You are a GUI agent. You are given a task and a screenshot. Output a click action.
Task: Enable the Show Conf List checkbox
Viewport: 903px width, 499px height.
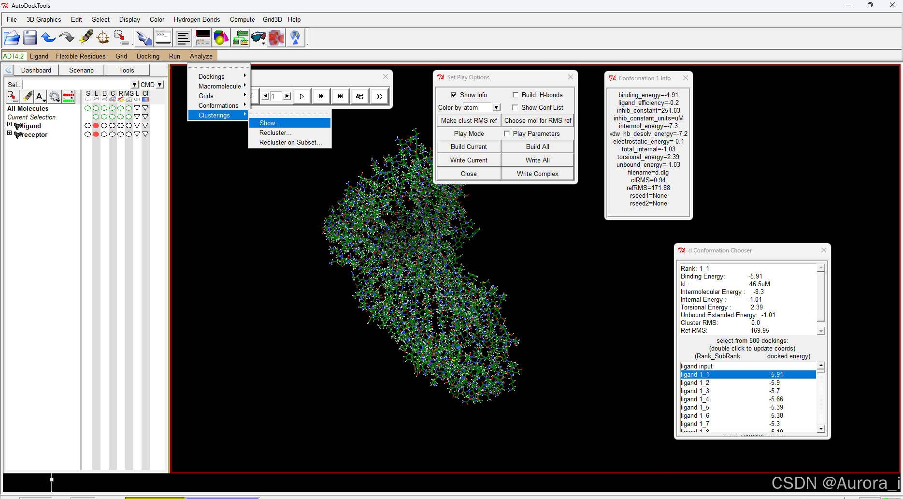515,107
